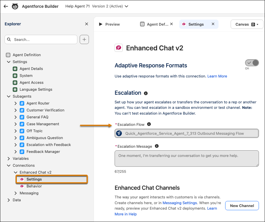Click the General FAQ hash icon
Viewport: 265px width, 222px height.
pos(22,117)
